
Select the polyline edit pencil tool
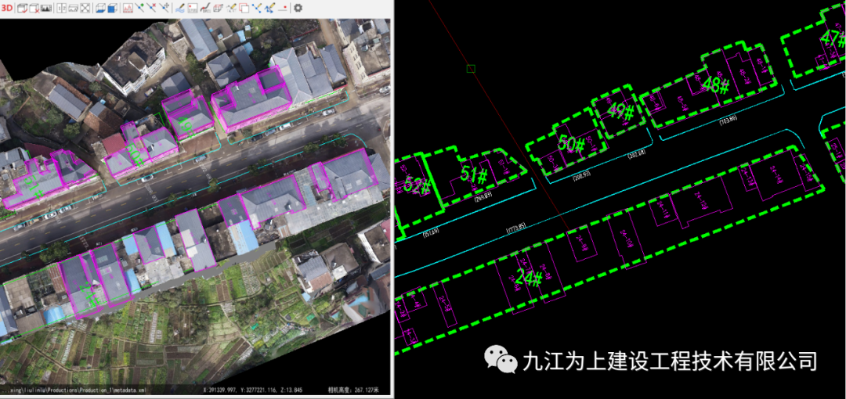click(x=269, y=8)
